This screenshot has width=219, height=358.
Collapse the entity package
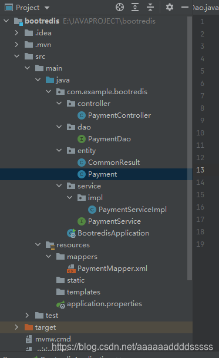(x=59, y=151)
